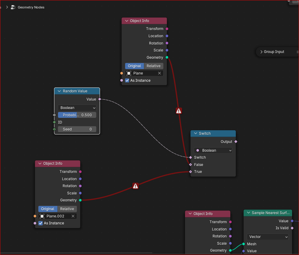Click Is Valid output socket
The image size is (299, 255).
click(292, 228)
